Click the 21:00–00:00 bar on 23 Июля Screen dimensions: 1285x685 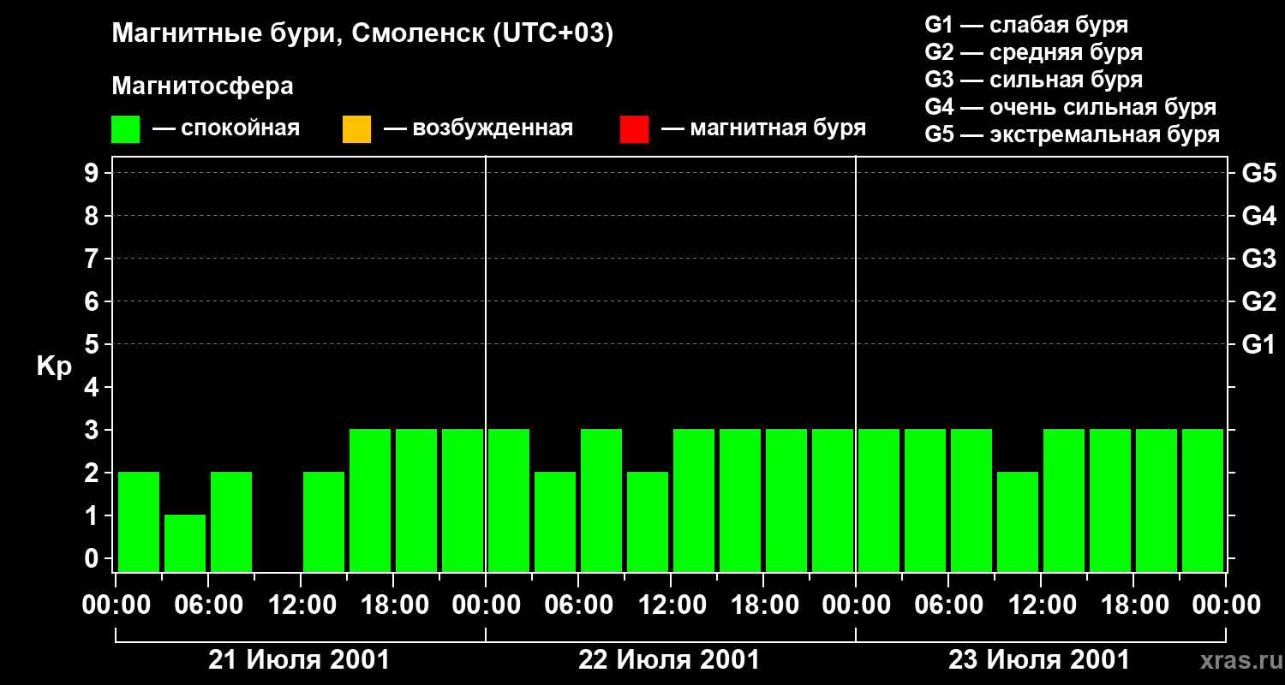pos(1203,500)
